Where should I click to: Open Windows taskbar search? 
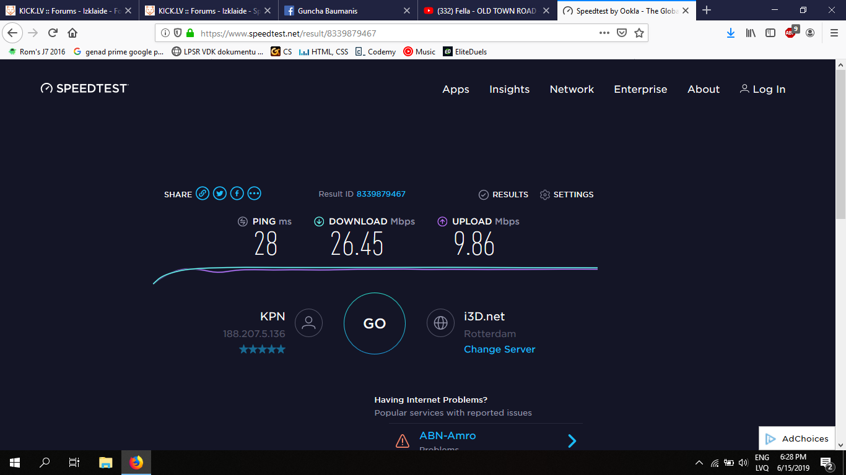point(45,463)
